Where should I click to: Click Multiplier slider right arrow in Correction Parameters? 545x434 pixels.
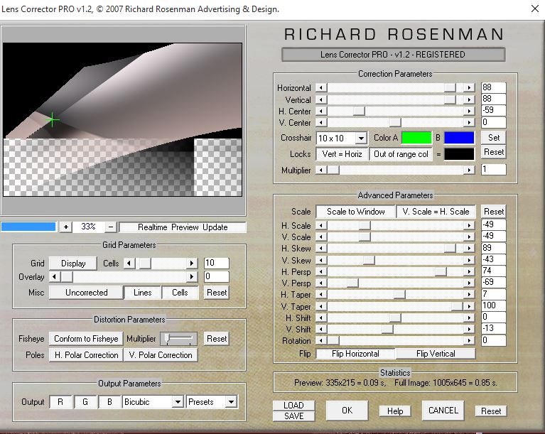(469, 170)
